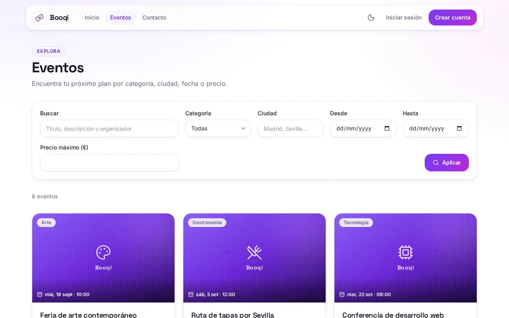Focus the Buscar search field
The height and width of the screenshot is (318, 509).
109,128
